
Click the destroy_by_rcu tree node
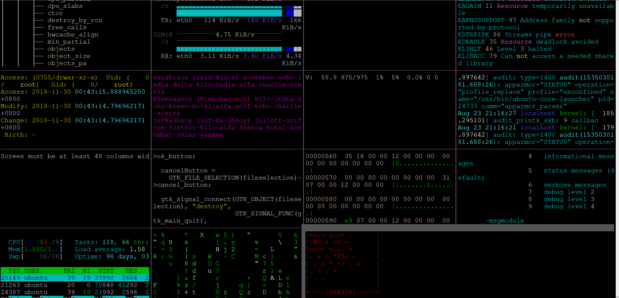coord(75,20)
